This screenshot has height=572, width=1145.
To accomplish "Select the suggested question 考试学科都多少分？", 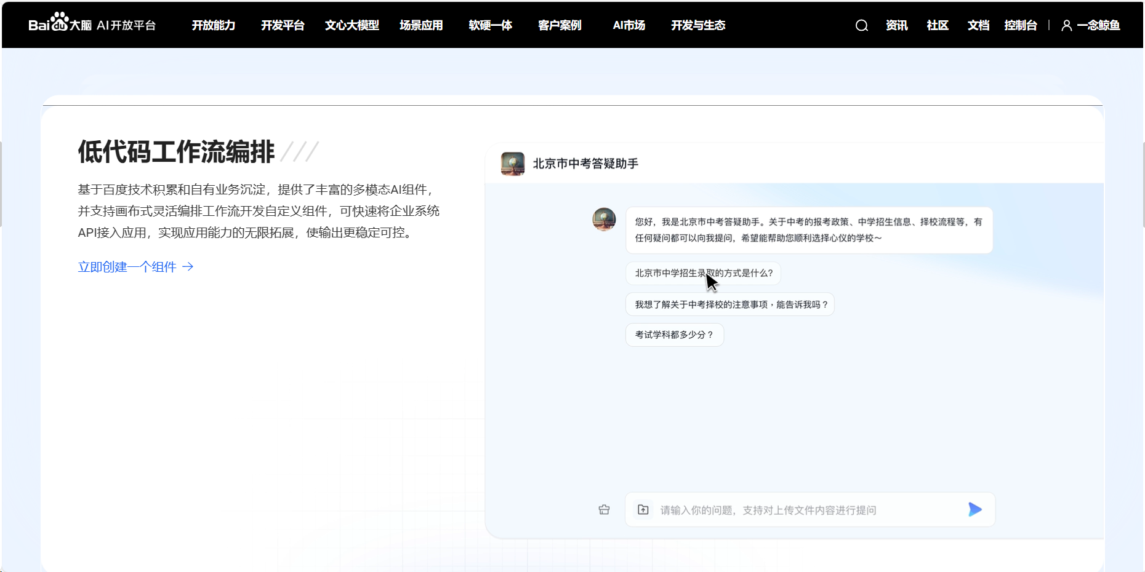I will pos(674,335).
